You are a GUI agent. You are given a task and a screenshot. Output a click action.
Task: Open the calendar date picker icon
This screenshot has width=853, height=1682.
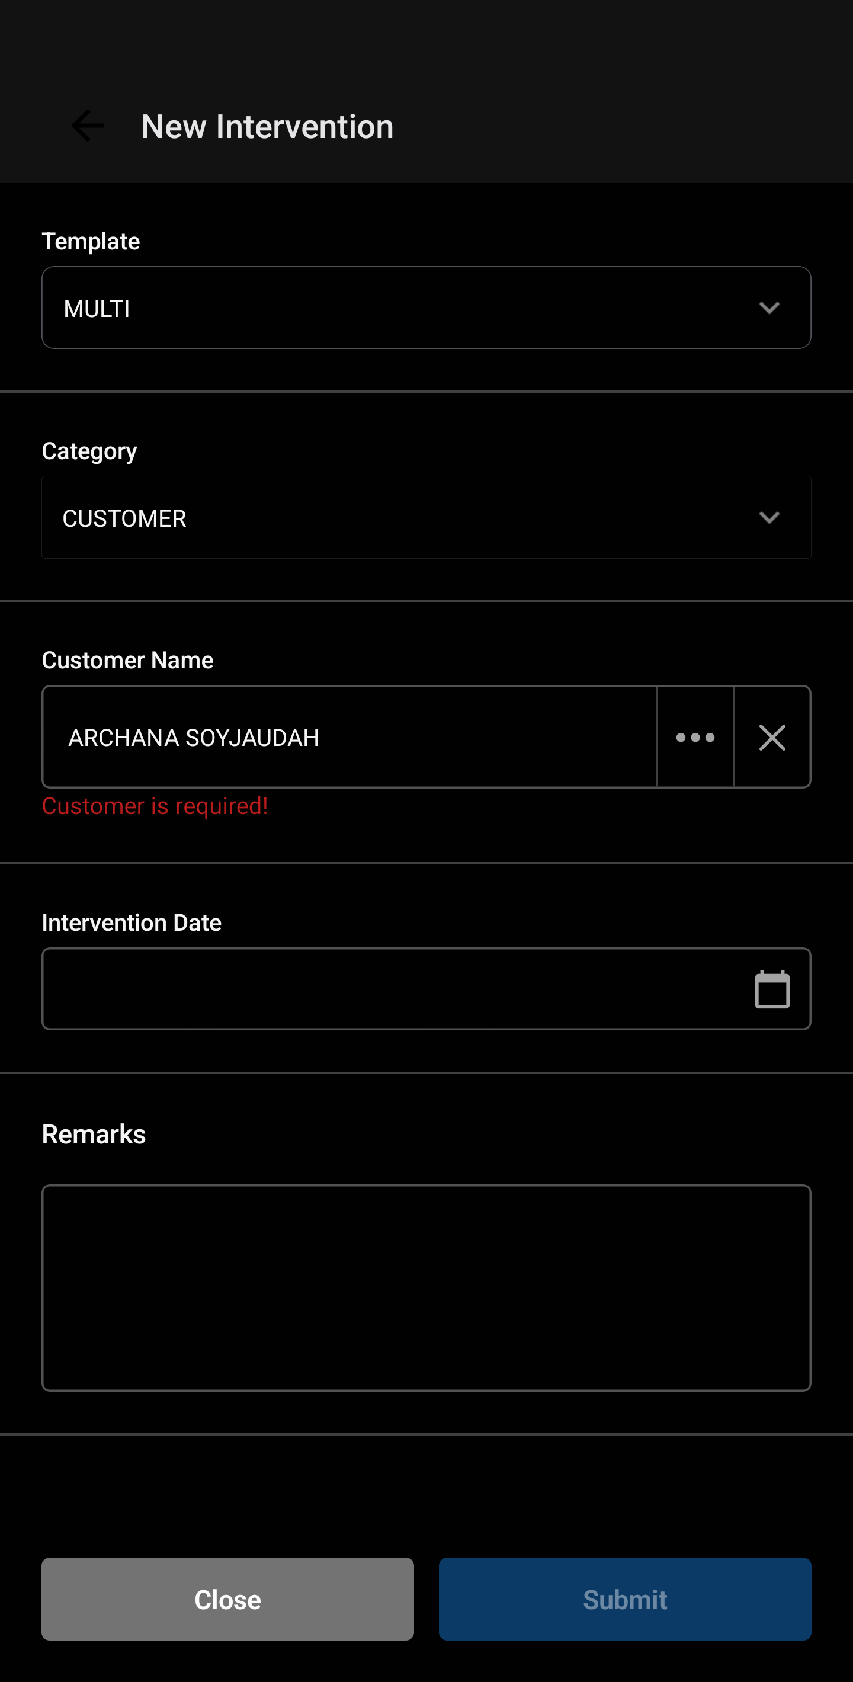tap(772, 989)
